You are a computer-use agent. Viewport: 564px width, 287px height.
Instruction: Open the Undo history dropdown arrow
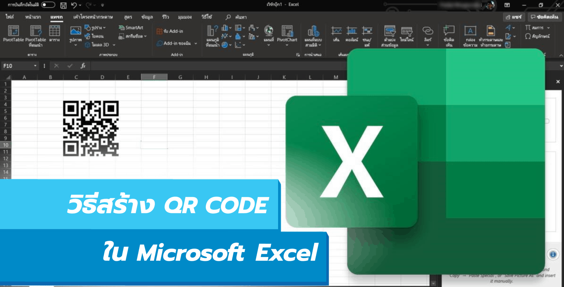coord(80,5)
